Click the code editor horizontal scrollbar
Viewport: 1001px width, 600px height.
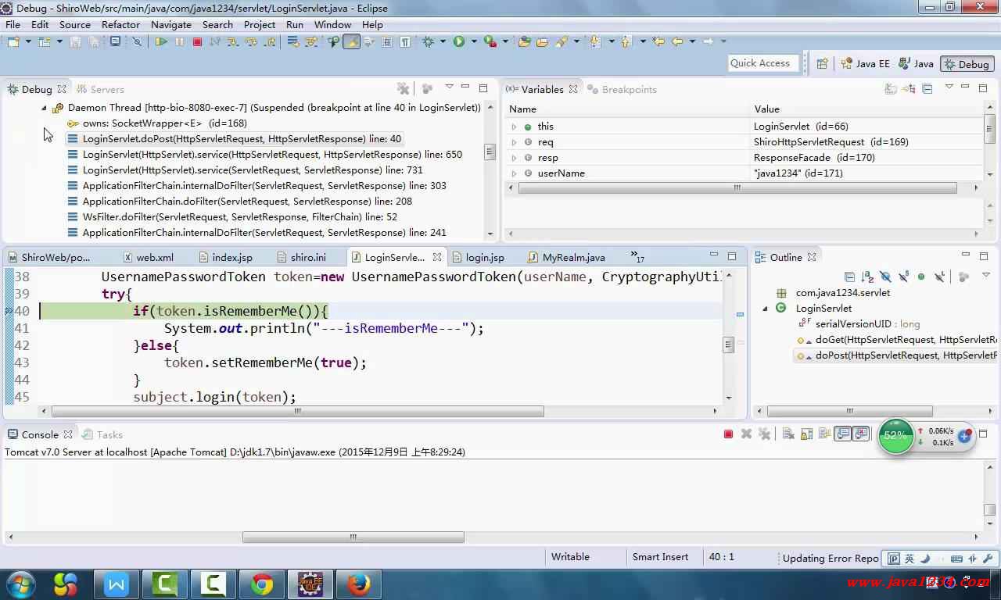297,411
